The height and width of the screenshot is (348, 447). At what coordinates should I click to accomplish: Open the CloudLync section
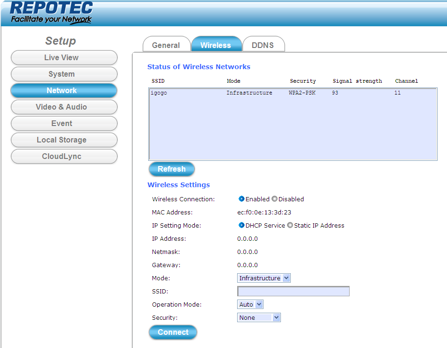coord(64,156)
